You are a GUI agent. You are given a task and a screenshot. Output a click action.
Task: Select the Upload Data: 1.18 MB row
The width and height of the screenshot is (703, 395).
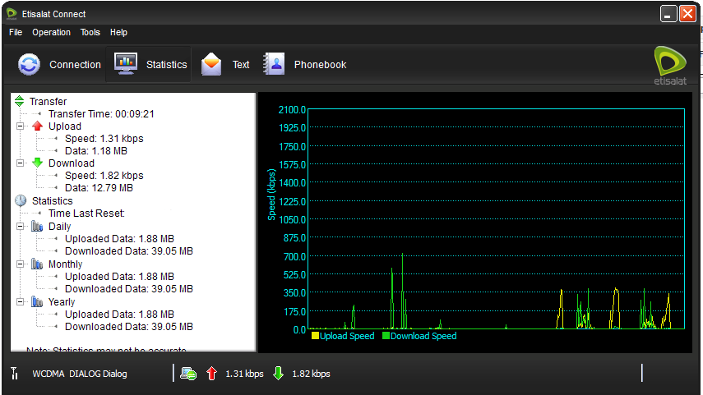tap(96, 151)
